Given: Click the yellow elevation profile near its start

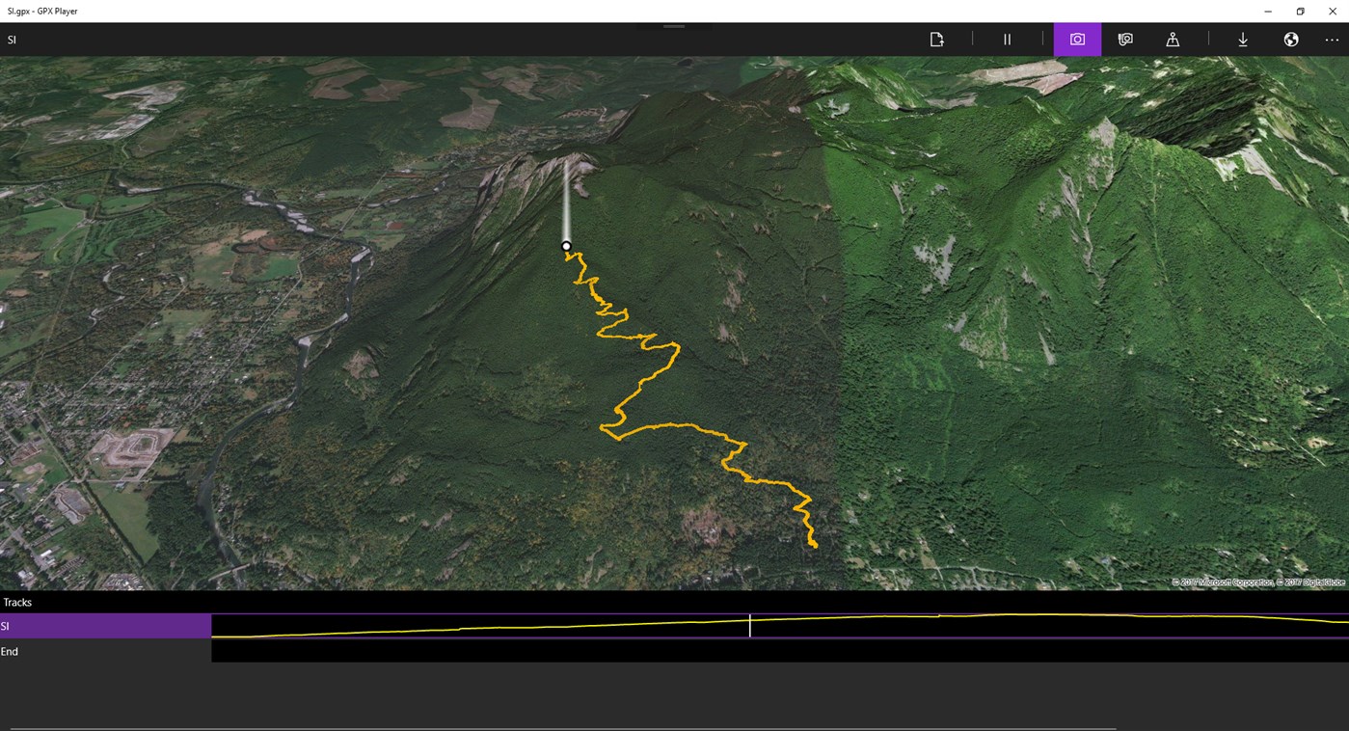Looking at the screenshot, I should point(231,635).
